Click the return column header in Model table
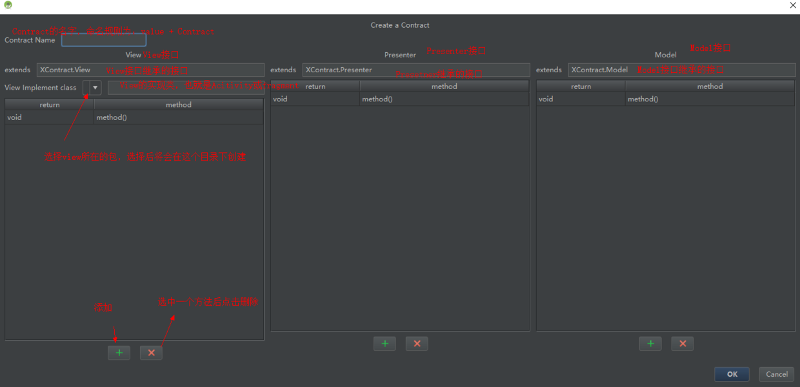Screen dimensions: 800x387 pos(581,86)
